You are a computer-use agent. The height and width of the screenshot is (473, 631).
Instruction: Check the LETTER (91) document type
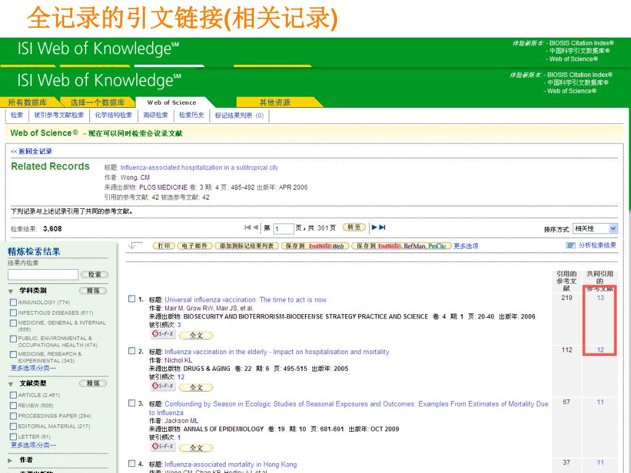point(14,437)
